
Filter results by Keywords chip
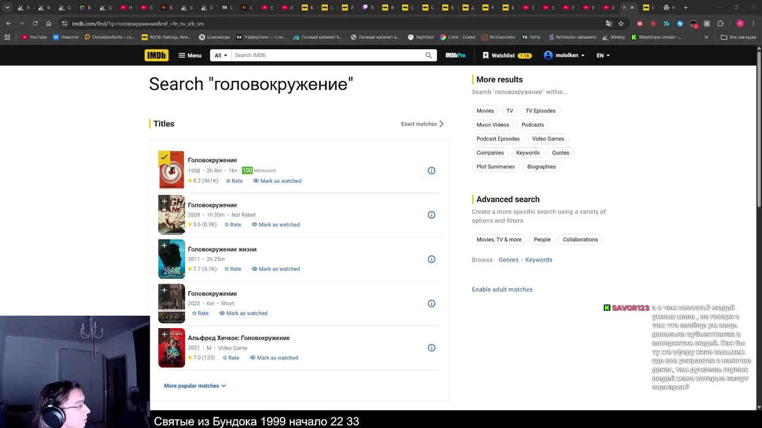point(528,153)
